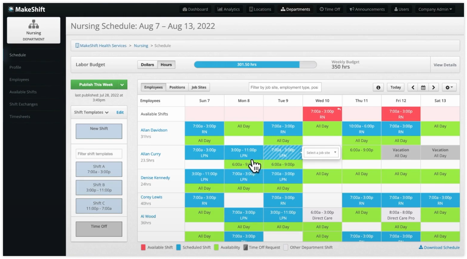The image size is (467, 259).
Task: Select the New Shift template
Action: pos(99,131)
